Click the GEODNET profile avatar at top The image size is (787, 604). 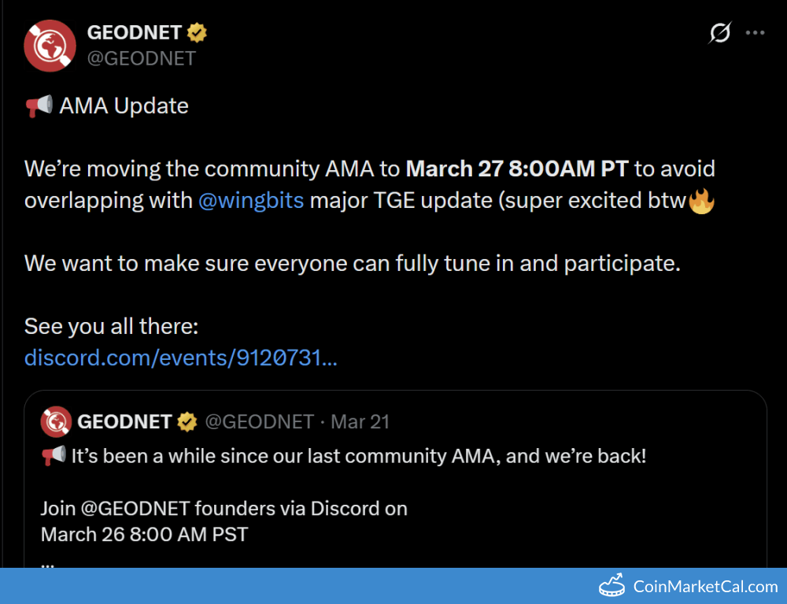tap(50, 44)
